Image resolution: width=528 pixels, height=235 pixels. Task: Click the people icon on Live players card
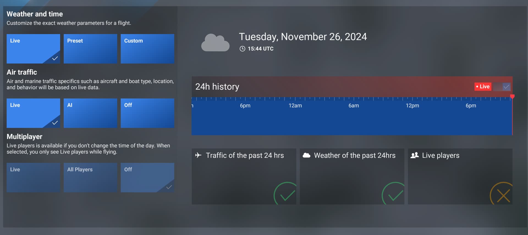click(414, 155)
